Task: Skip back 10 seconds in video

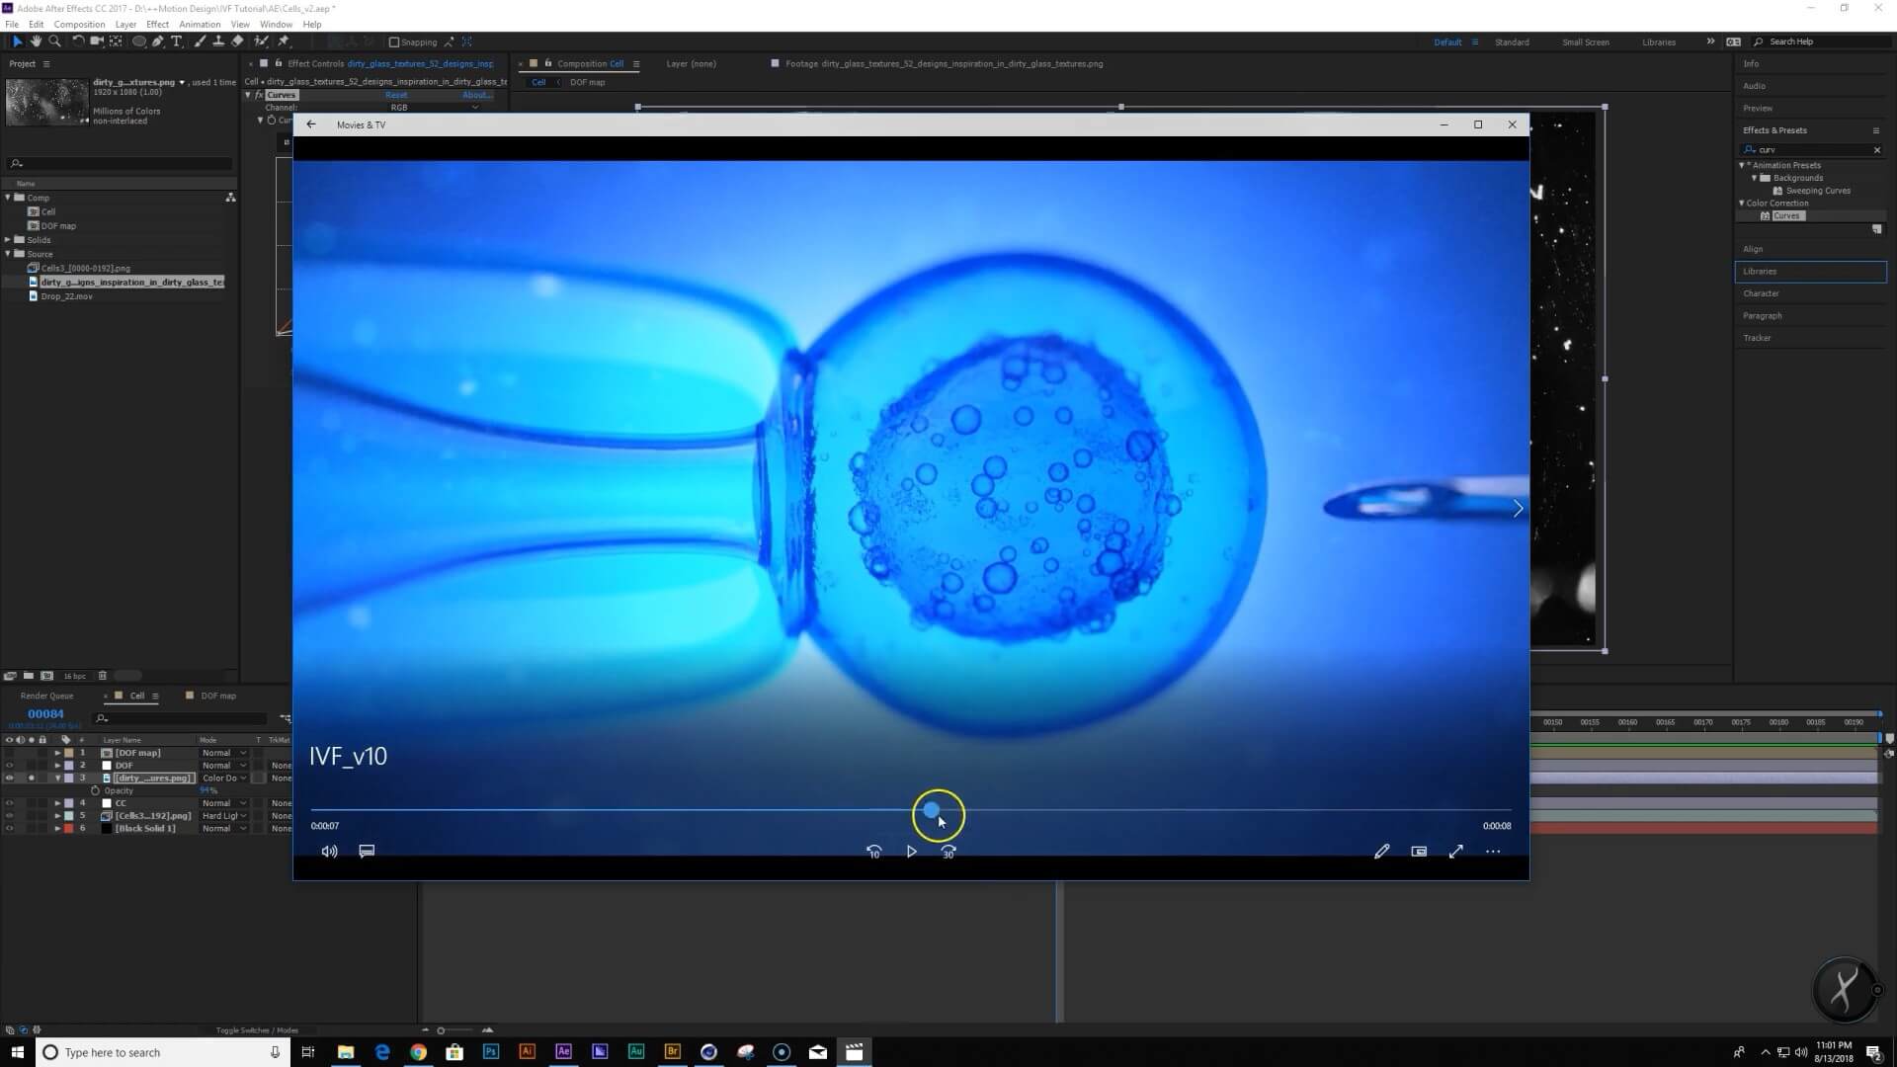Action: [x=873, y=852]
